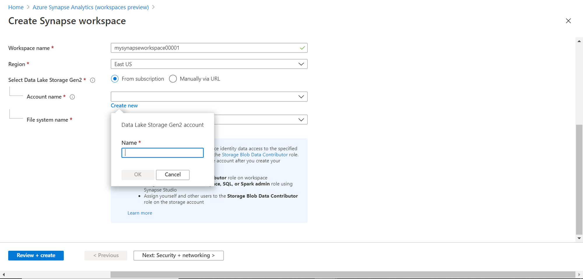Image resolution: width=583 pixels, height=279 pixels.
Task: Select the From subscription radio button
Action: coord(115,79)
